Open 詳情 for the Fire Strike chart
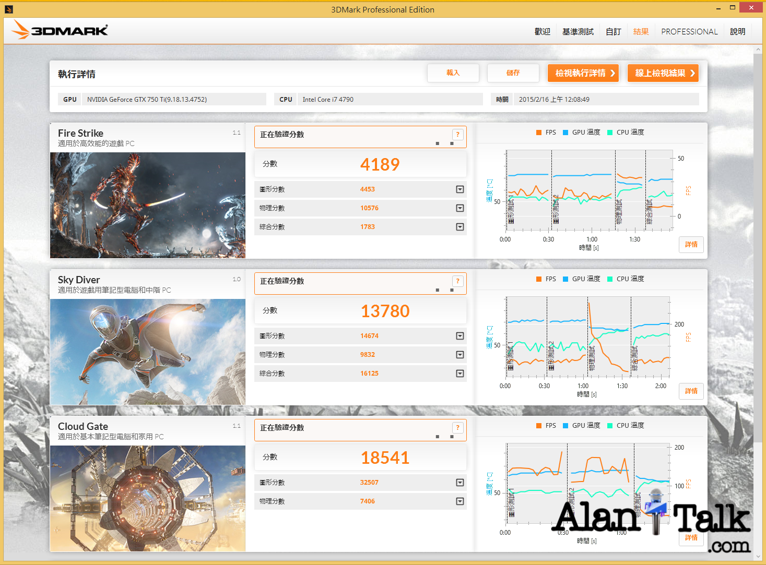 coord(691,245)
